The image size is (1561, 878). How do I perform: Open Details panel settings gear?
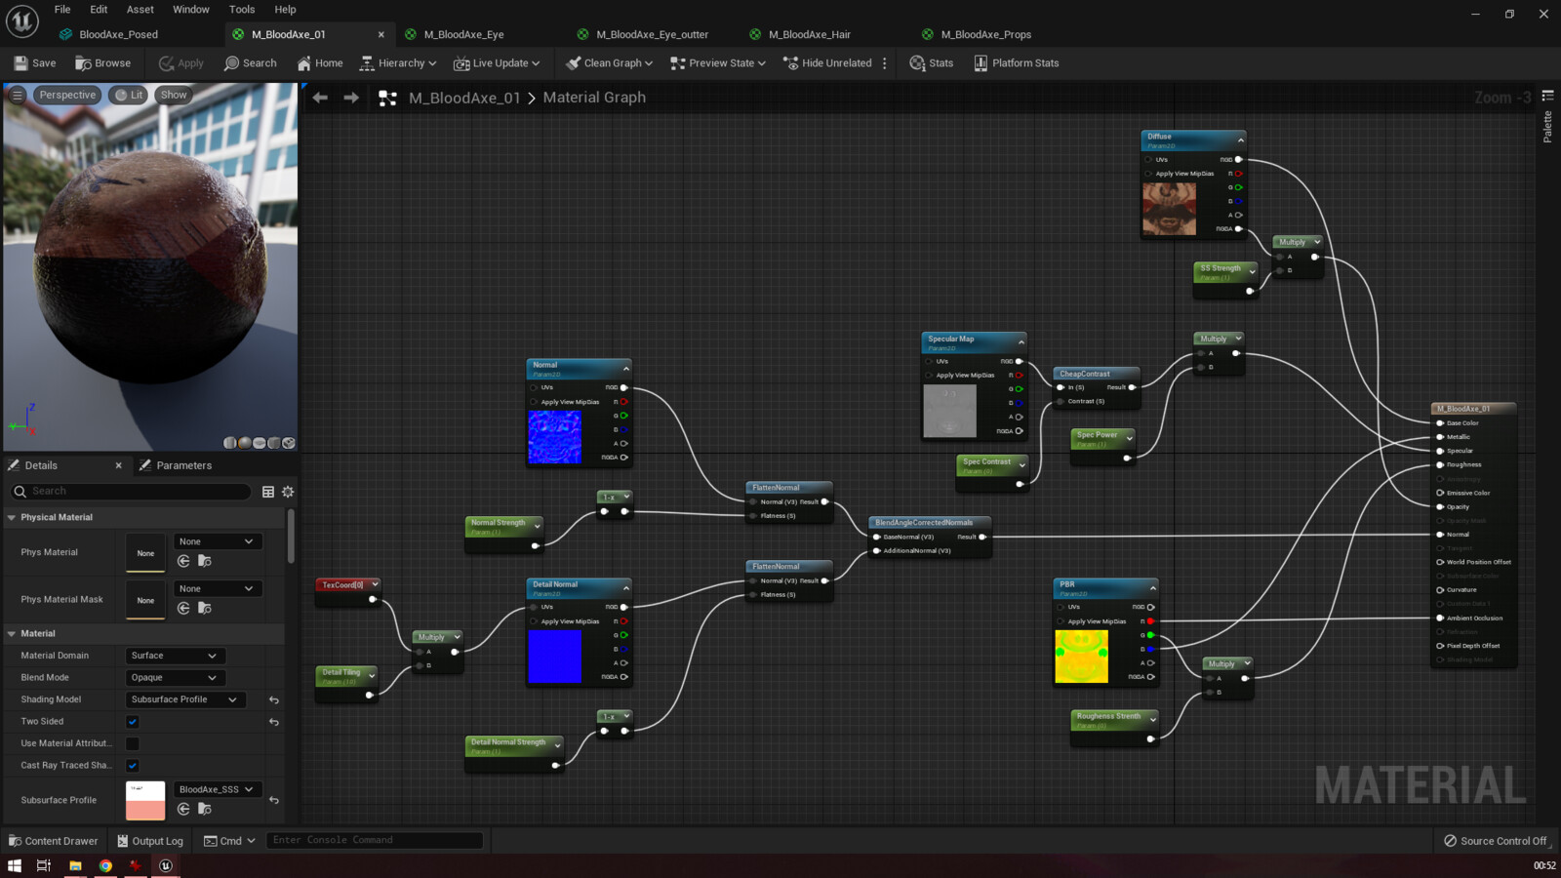(x=288, y=492)
